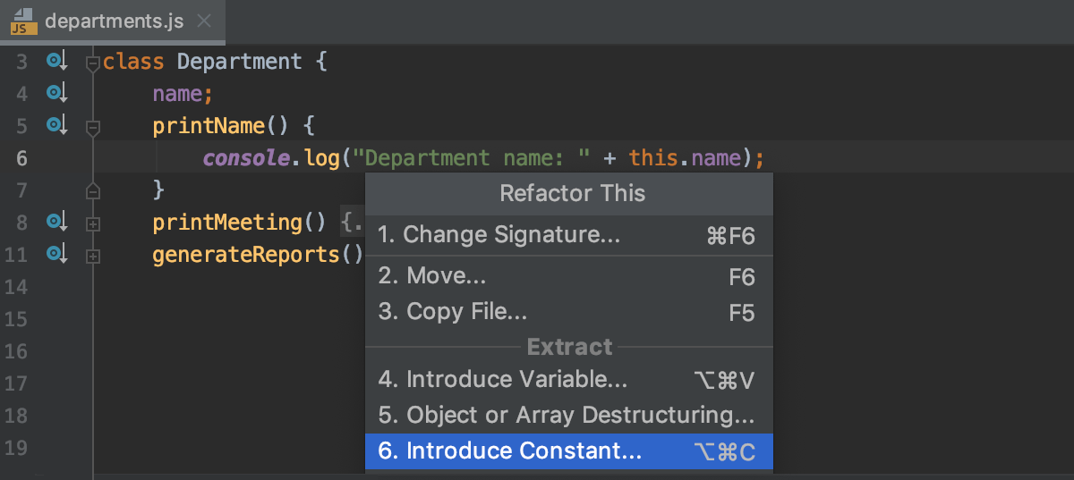Image resolution: width=1074 pixels, height=480 pixels.
Task: Close the departments.js tab
Action: 204,21
